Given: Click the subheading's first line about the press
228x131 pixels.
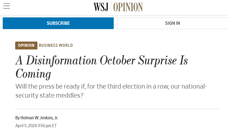Looking at the screenshot, I should [x=111, y=87].
